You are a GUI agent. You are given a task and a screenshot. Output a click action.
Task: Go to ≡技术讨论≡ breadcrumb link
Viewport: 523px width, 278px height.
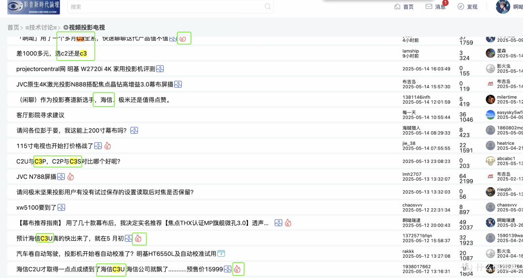click(x=41, y=28)
